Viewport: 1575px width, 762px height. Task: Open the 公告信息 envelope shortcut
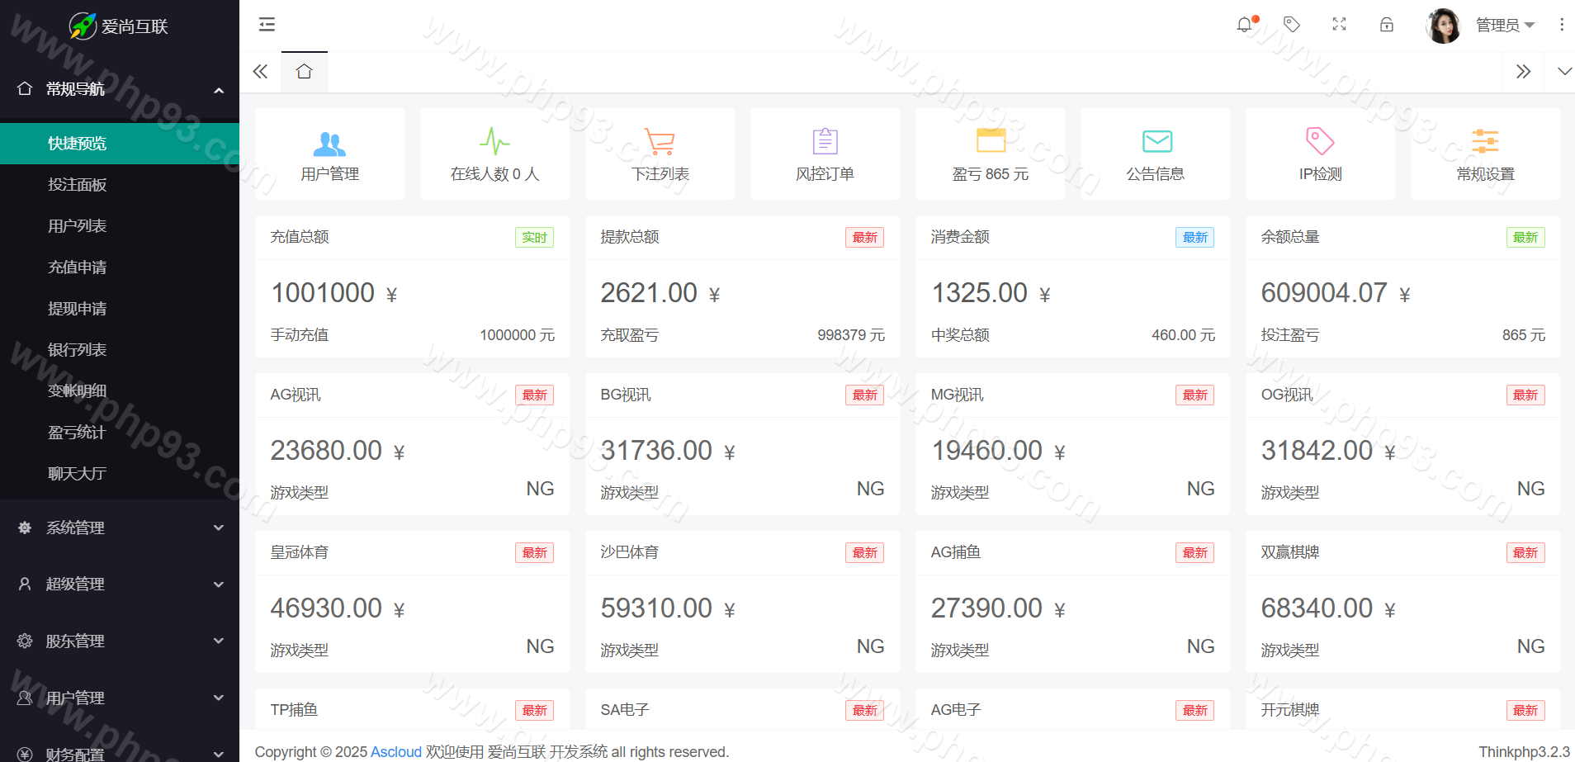coord(1156,142)
